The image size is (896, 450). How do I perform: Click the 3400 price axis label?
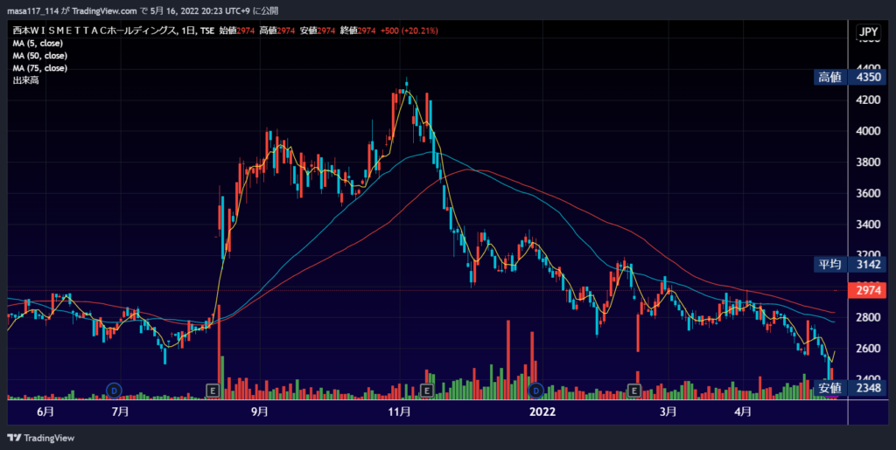868,225
